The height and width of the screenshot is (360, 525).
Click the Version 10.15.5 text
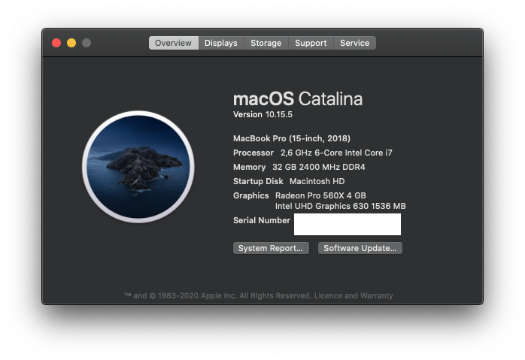(262, 114)
